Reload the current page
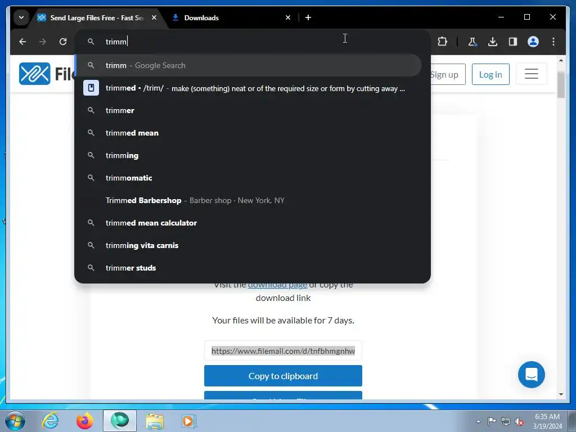Image resolution: width=576 pixels, height=432 pixels. coord(63,42)
